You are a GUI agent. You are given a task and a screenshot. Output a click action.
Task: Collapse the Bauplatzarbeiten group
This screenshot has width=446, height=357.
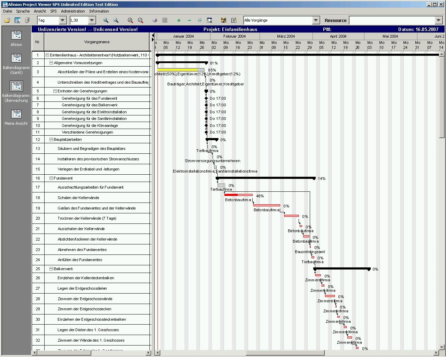(x=51, y=139)
